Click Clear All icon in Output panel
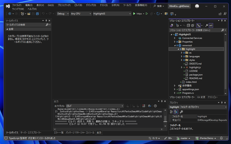 tap(144, 106)
